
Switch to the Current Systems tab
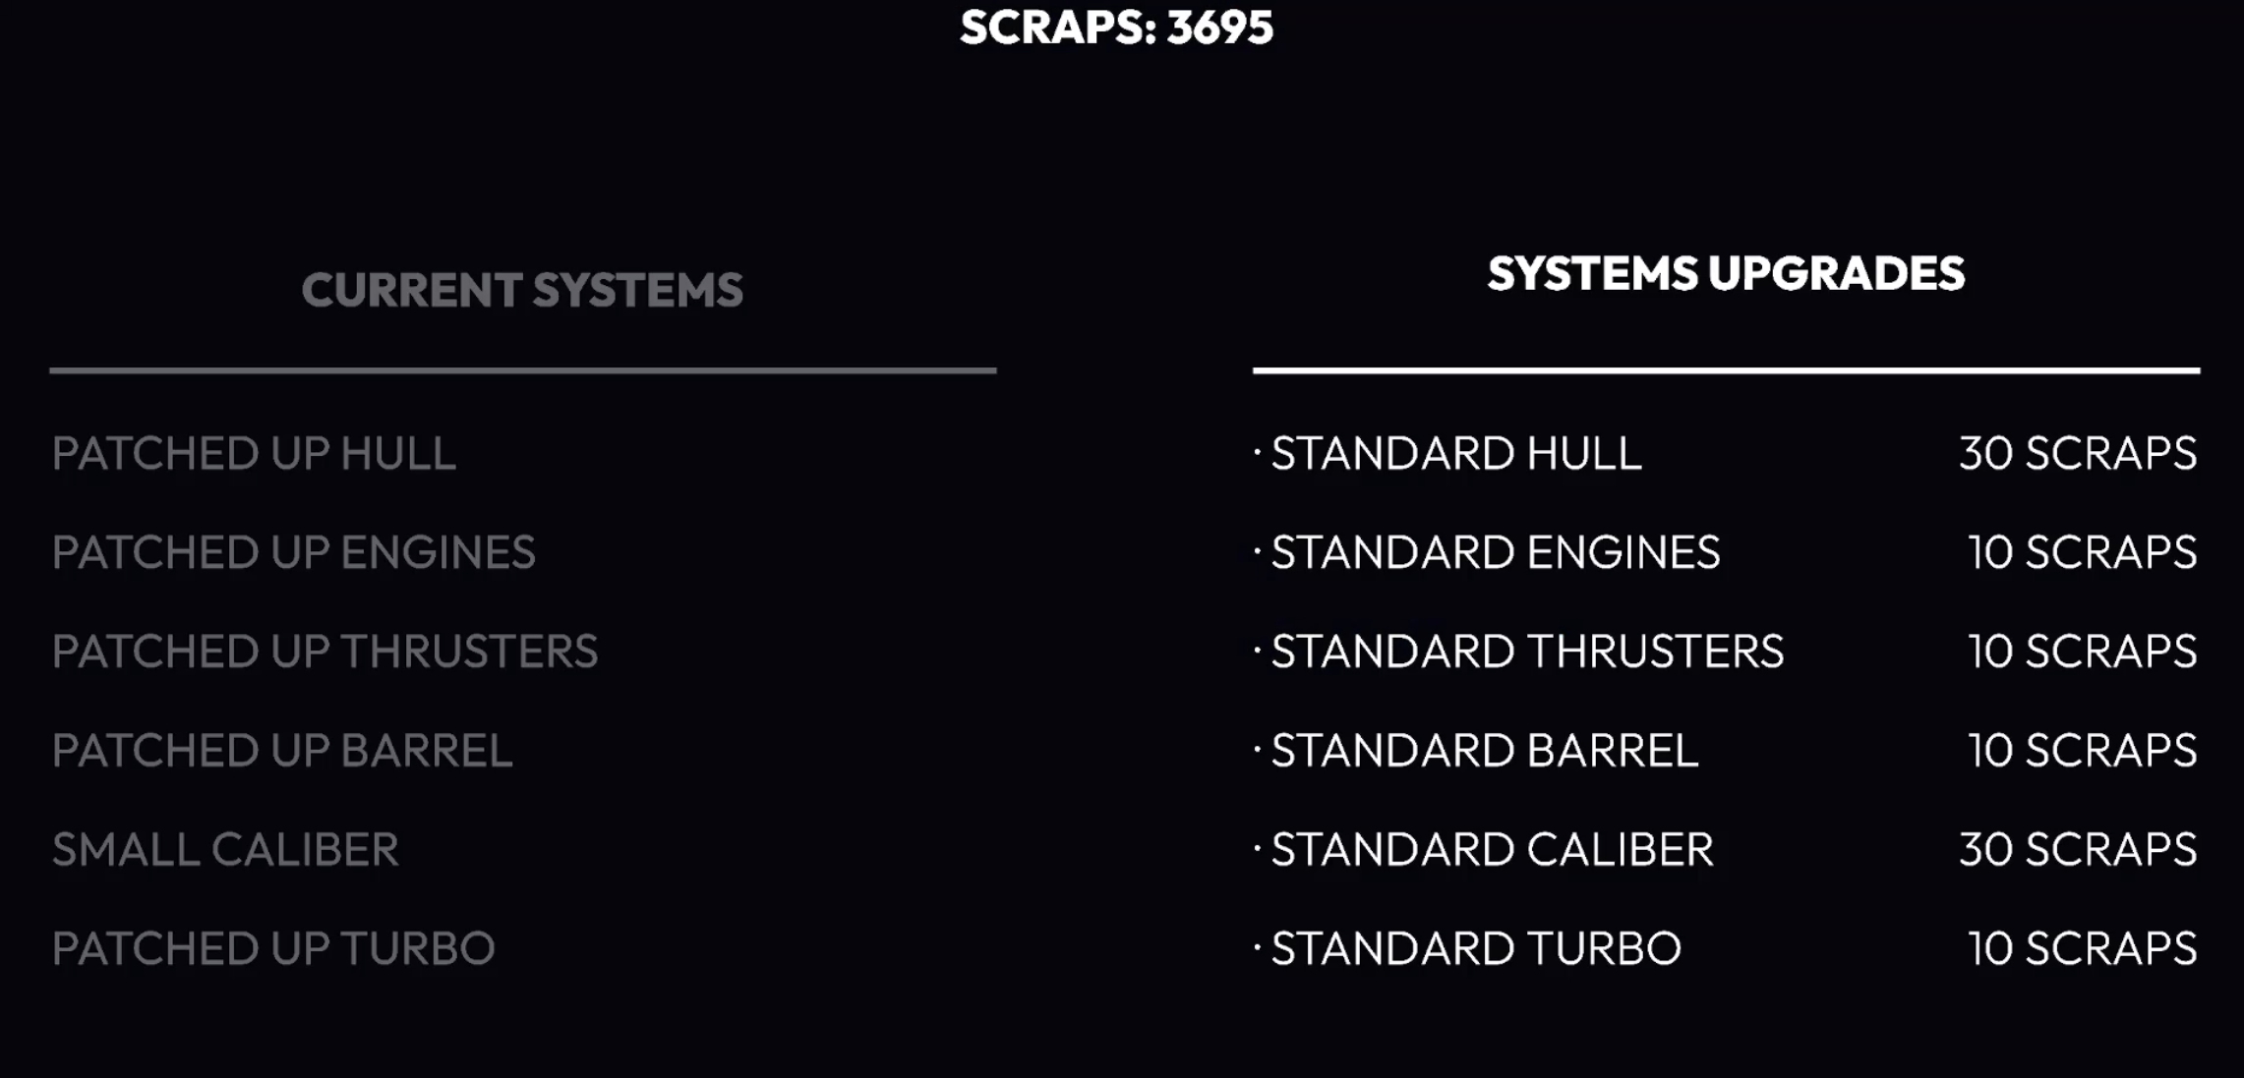(522, 290)
